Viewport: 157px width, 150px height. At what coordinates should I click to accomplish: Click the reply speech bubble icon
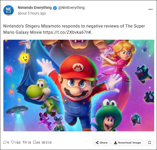(x=5, y=142)
